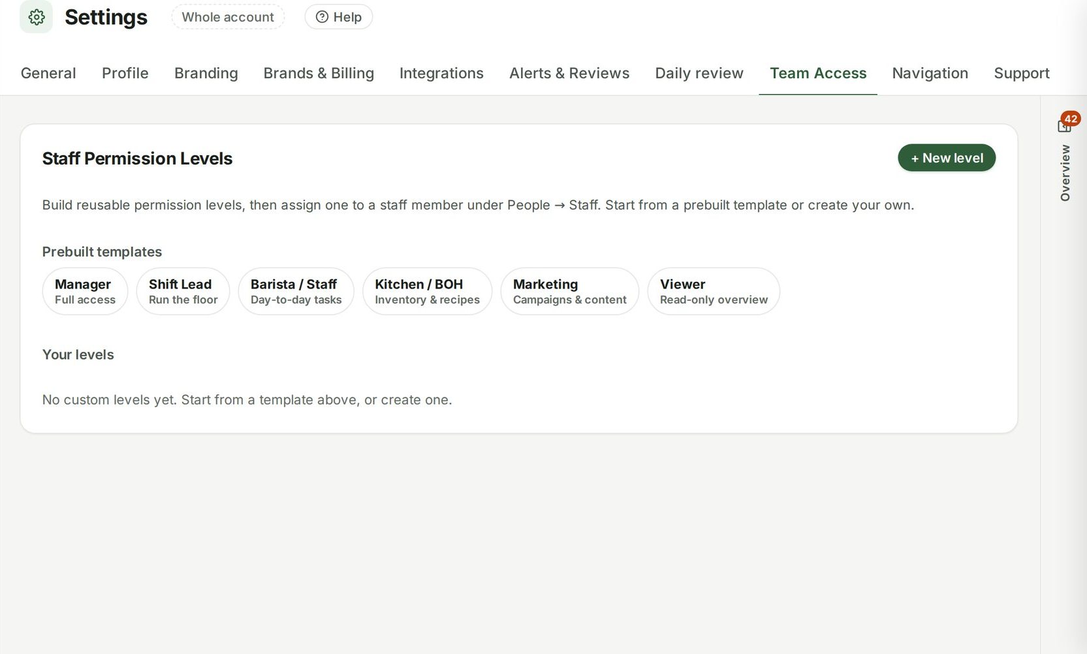Select the Kitchen / BOH template
Screen dimensions: 1087x654
(x=427, y=291)
